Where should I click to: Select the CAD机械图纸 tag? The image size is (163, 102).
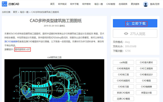click(123, 81)
